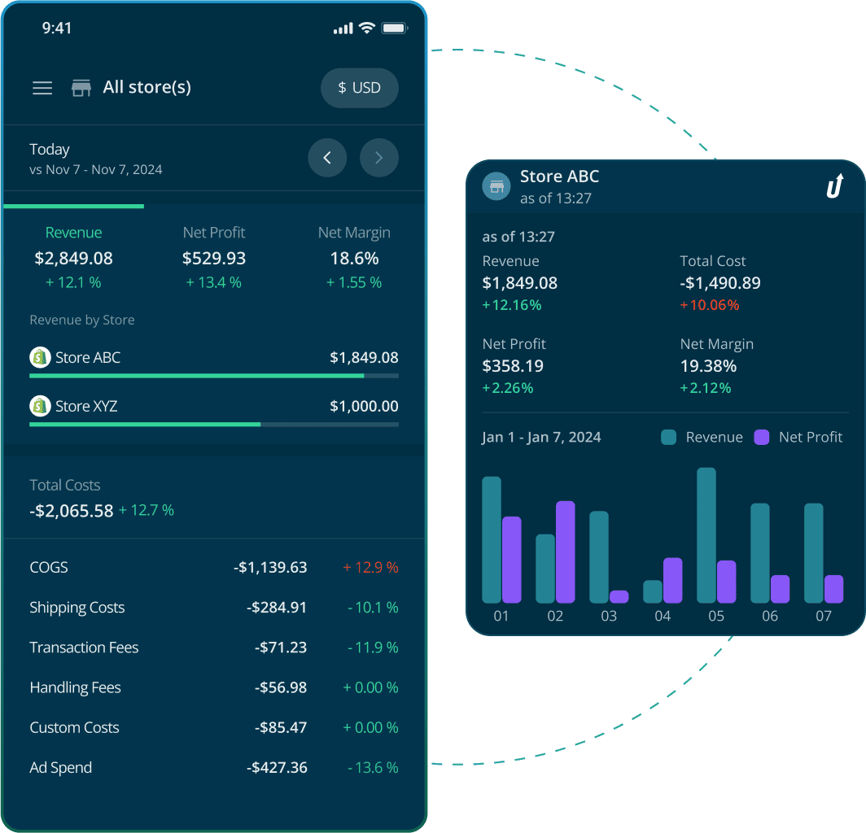This screenshot has width=866, height=833.
Task: Click the Store ABC revenue row
Action: pyautogui.click(x=214, y=357)
